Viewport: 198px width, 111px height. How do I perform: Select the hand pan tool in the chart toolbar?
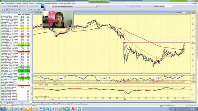[x=19, y=10]
